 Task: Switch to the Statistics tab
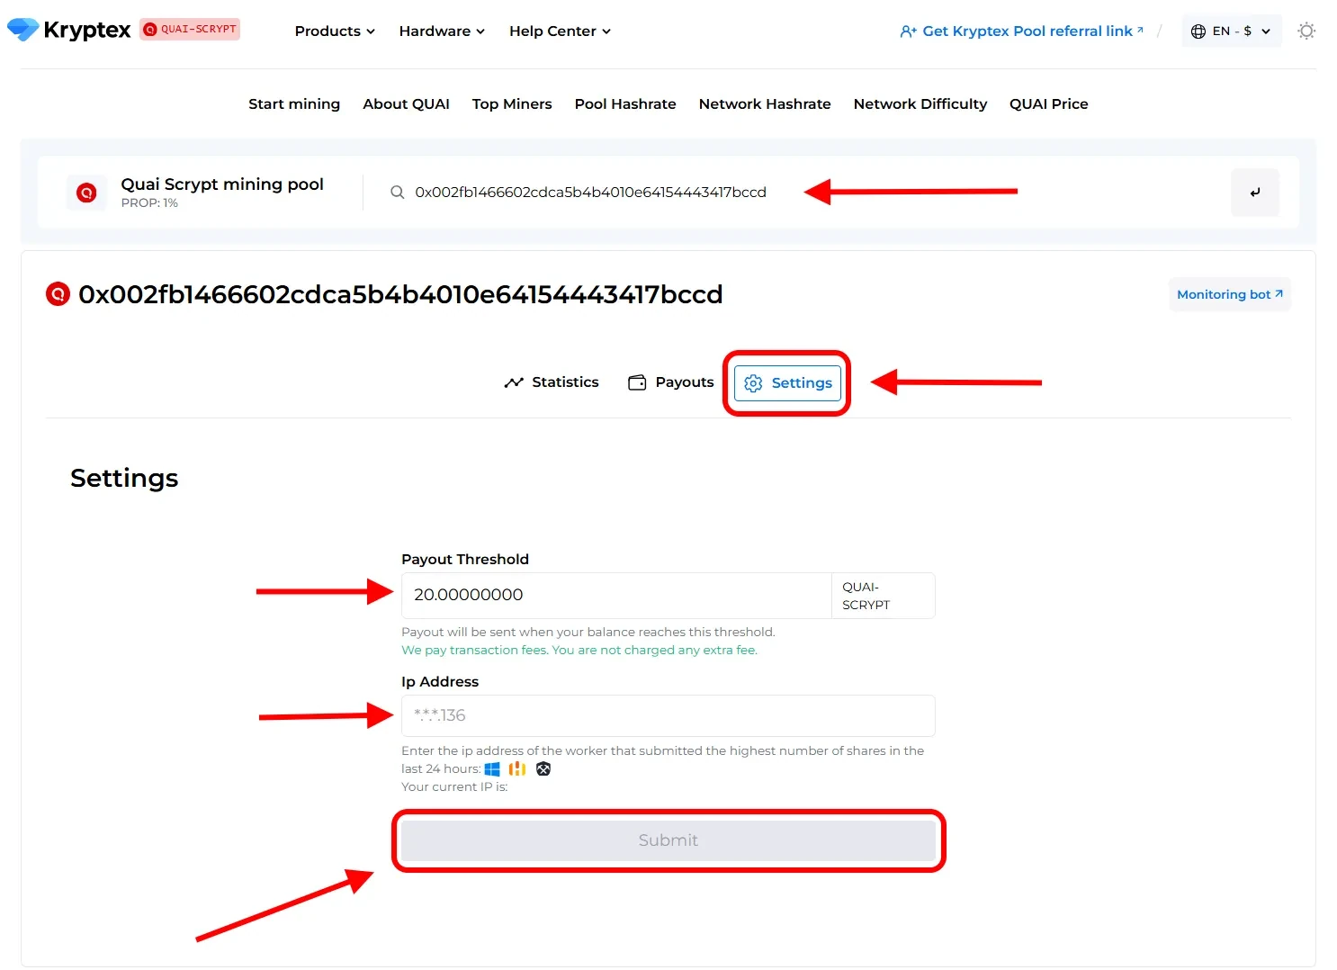pyautogui.click(x=552, y=382)
